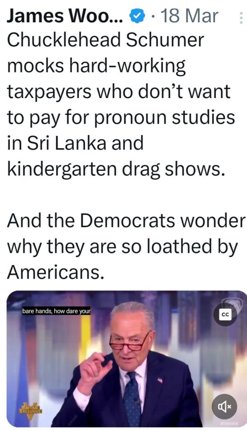Screen dimensions: 247x431
Task: Click the flag lapel pin on the suit
Action: tap(160, 380)
